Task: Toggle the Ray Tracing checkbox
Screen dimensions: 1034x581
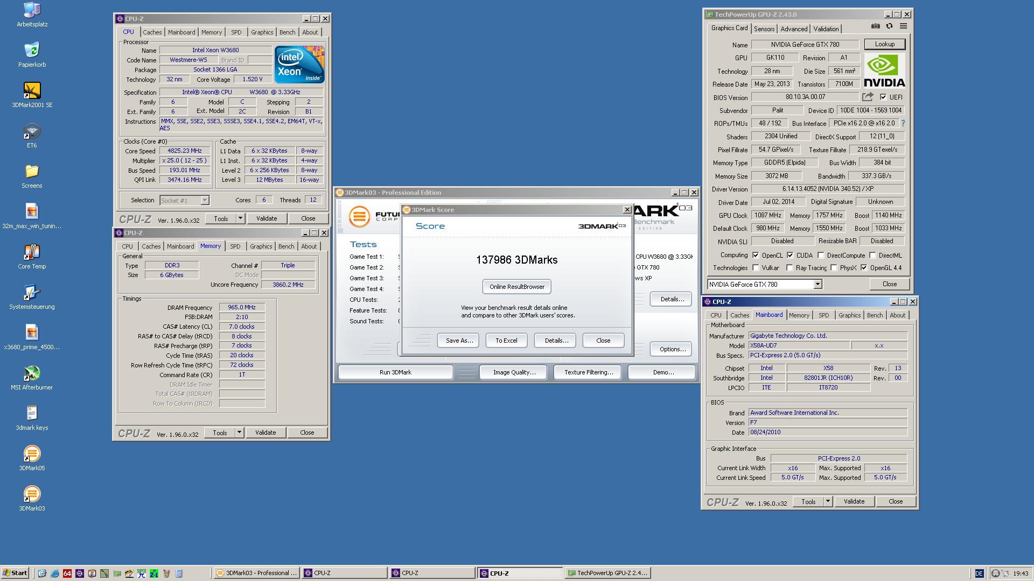Action: (x=790, y=267)
